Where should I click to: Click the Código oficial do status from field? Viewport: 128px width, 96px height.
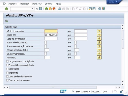point(47,50)
